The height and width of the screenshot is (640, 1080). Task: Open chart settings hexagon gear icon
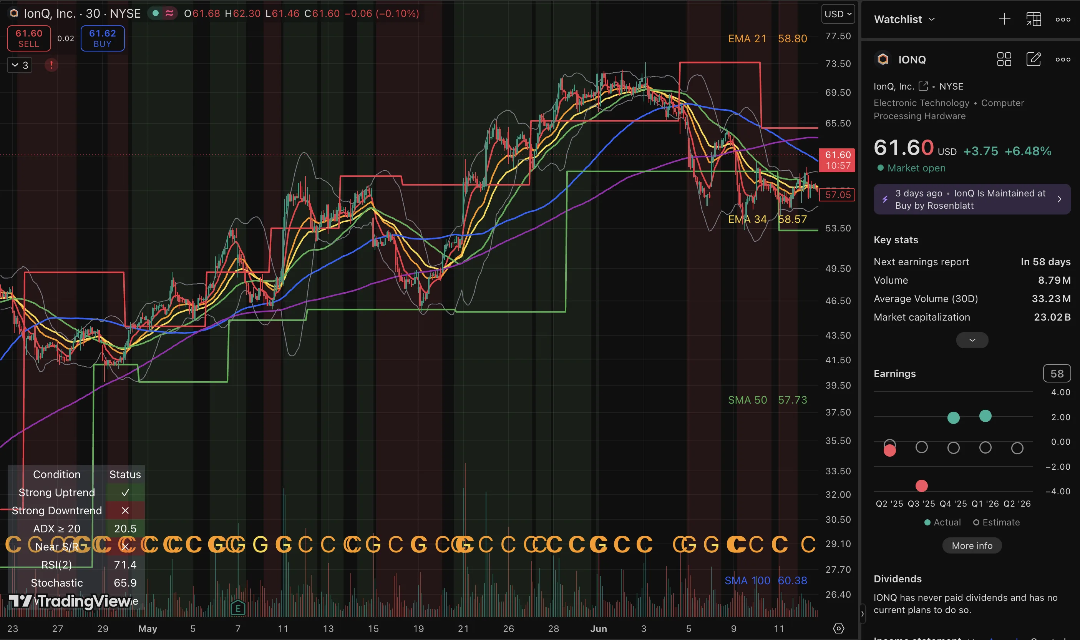click(838, 628)
